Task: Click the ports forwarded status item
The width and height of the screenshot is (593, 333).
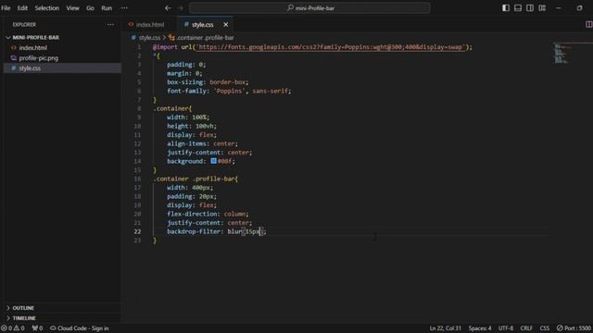Action: click(x=37, y=328)
